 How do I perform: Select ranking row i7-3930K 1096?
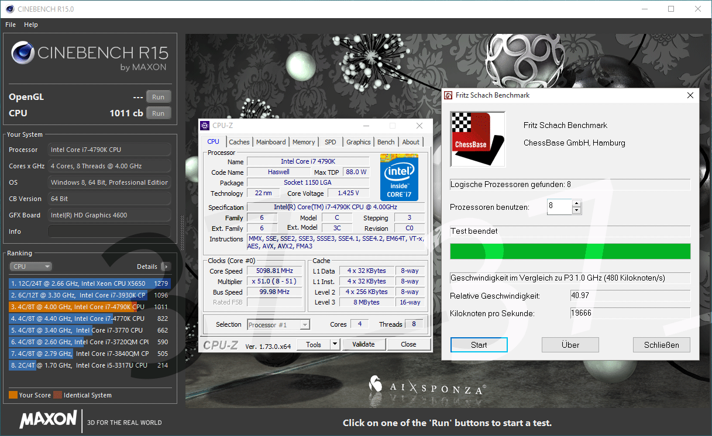pos(90,295)
